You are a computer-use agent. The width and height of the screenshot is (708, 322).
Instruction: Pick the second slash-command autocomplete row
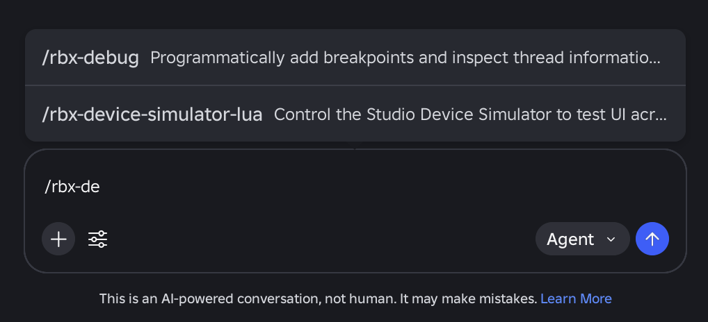(355, 114)
